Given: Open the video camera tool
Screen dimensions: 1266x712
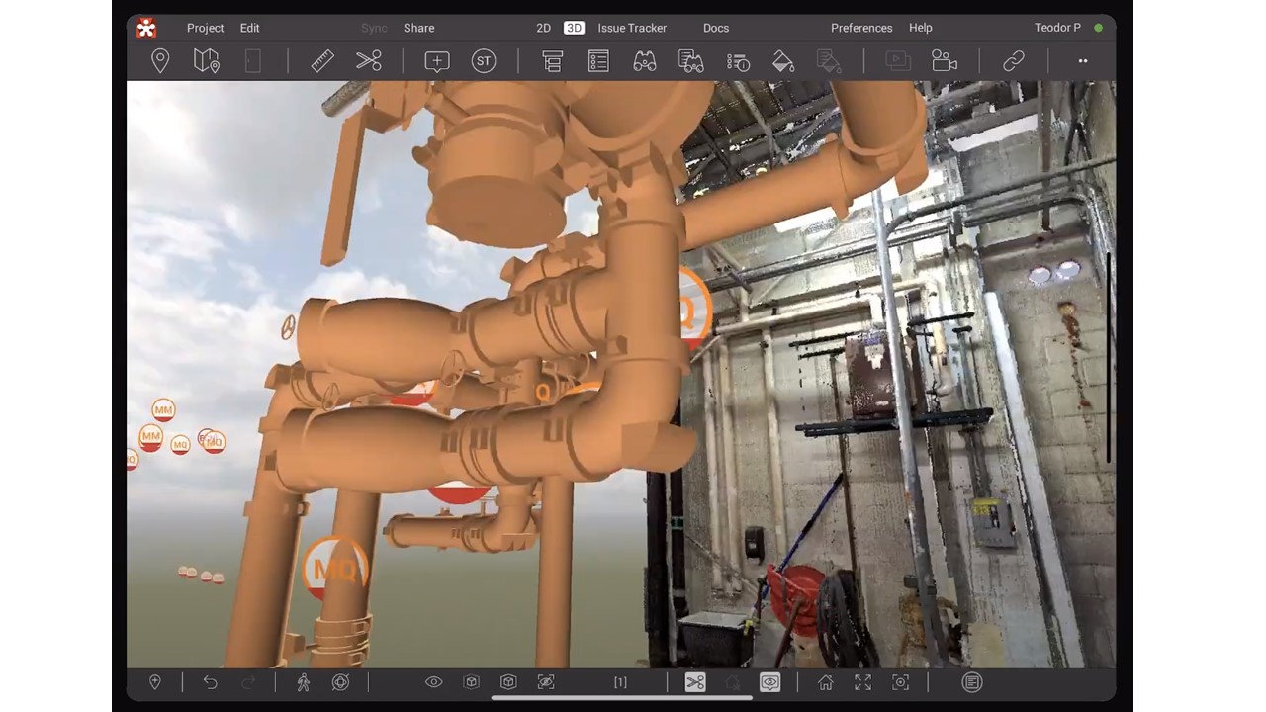Looking at the screenshot, I should (945, 61).
